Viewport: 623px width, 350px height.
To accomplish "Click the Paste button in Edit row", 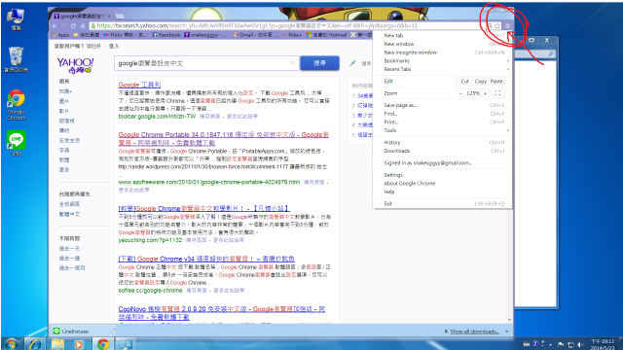I will (x=496, y=81).
